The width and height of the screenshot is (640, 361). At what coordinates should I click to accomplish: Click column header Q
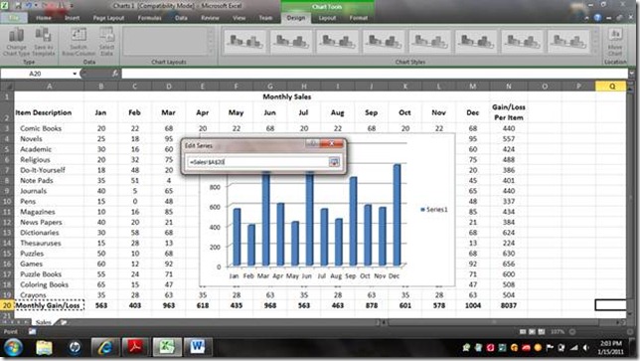611,87
